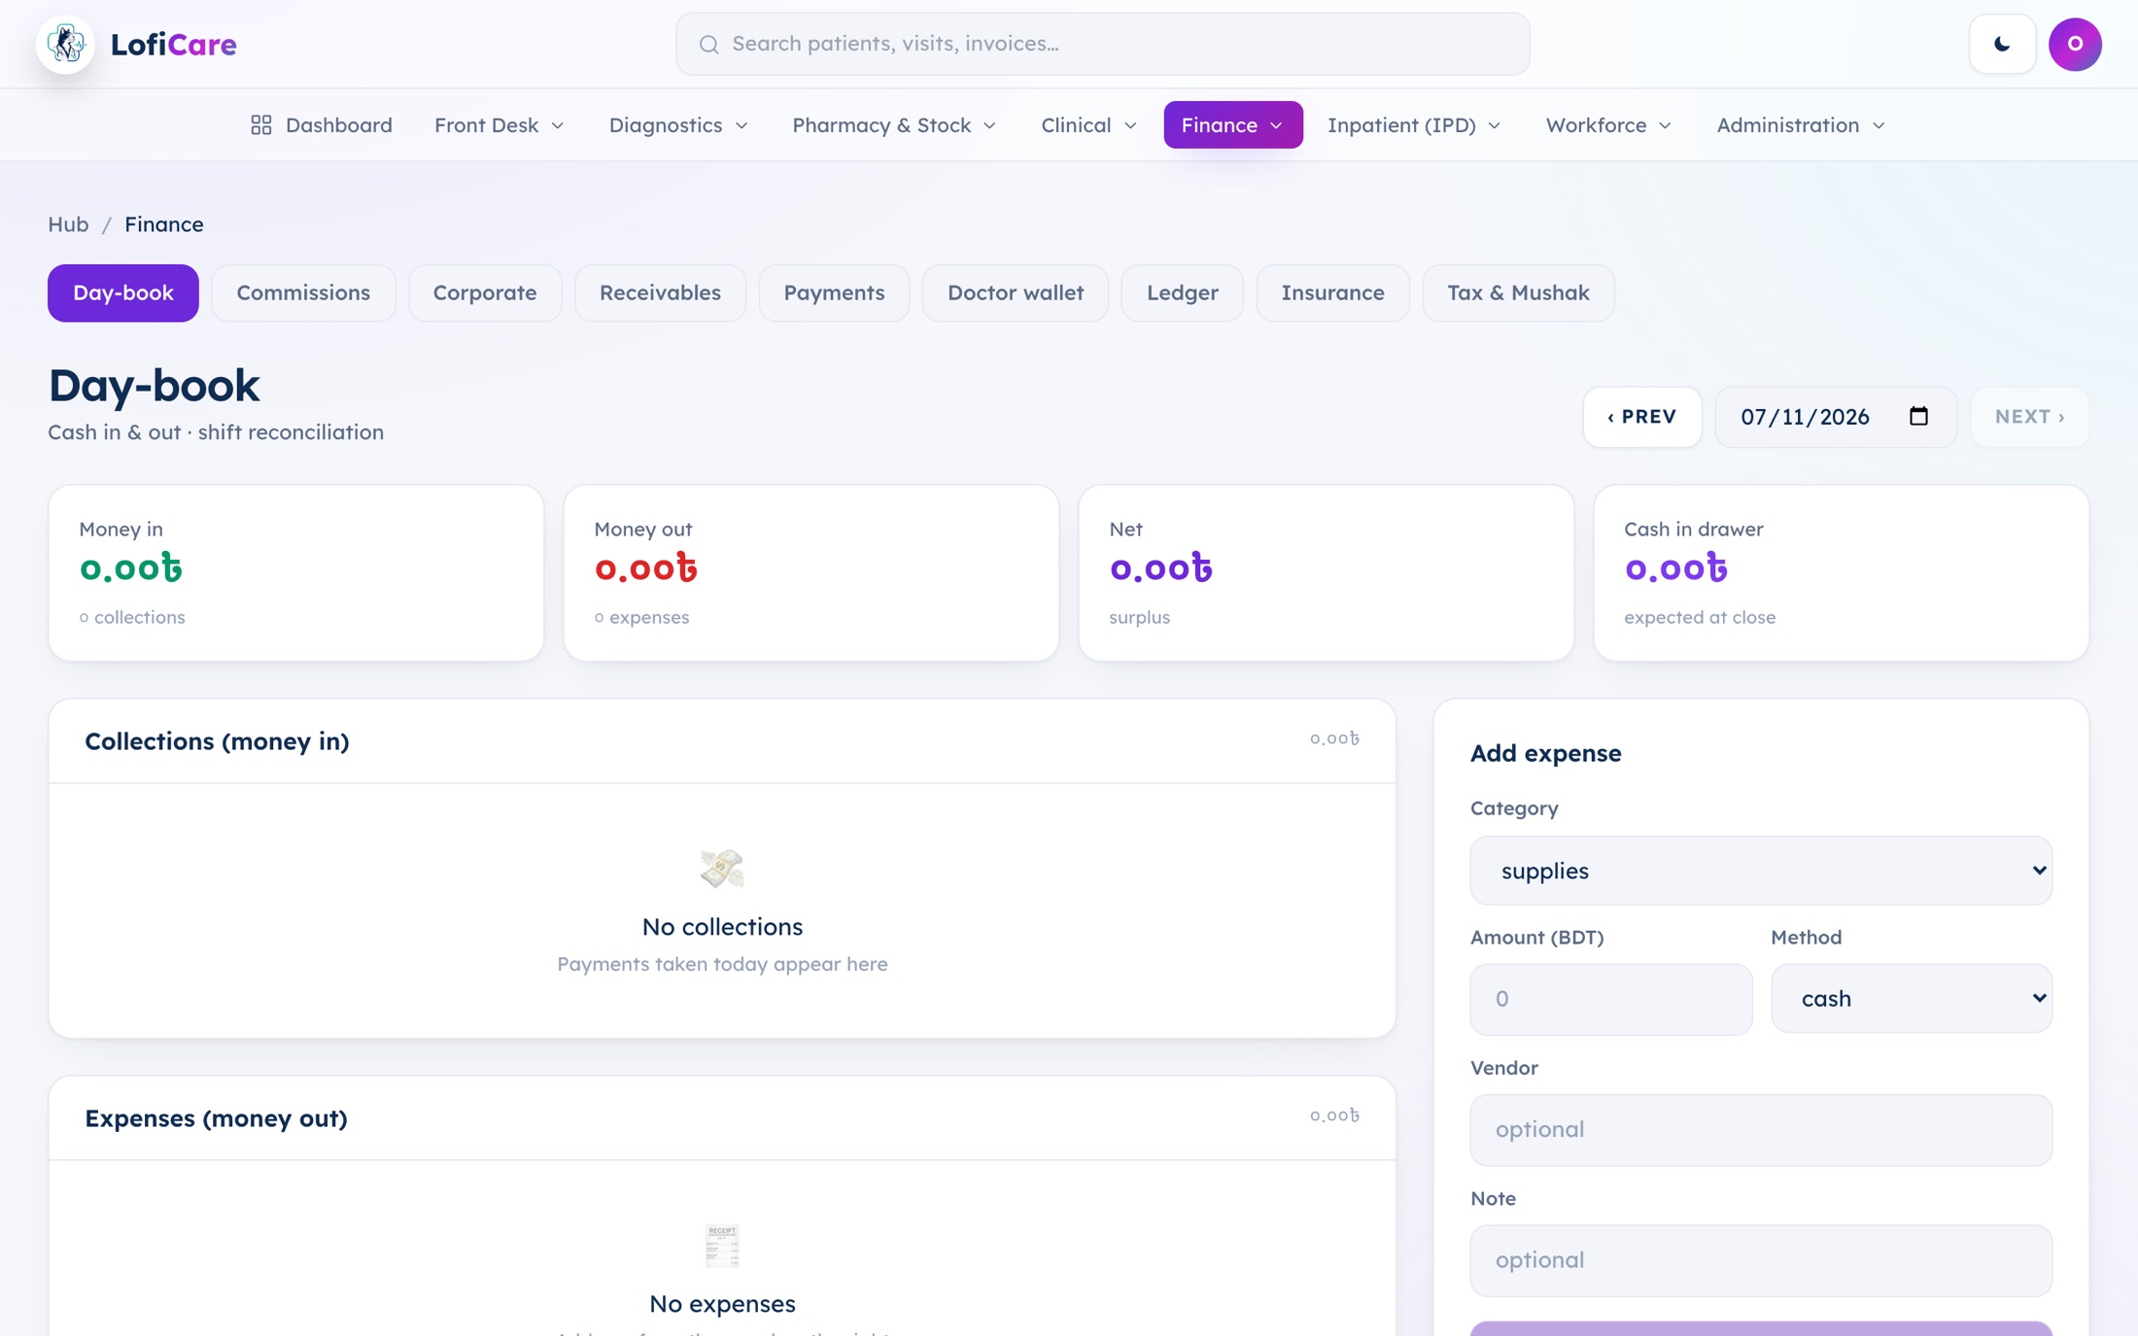Click the Vendor optional input field
2138x1336 pixels.
[x=1760, y=1129]
